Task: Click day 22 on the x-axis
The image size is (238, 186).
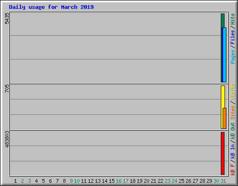Action: pyautogui.click(x=160, y=181)
